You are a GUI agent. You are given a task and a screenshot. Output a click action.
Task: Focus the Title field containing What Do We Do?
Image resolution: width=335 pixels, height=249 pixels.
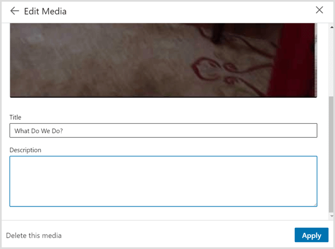[164, 130]
